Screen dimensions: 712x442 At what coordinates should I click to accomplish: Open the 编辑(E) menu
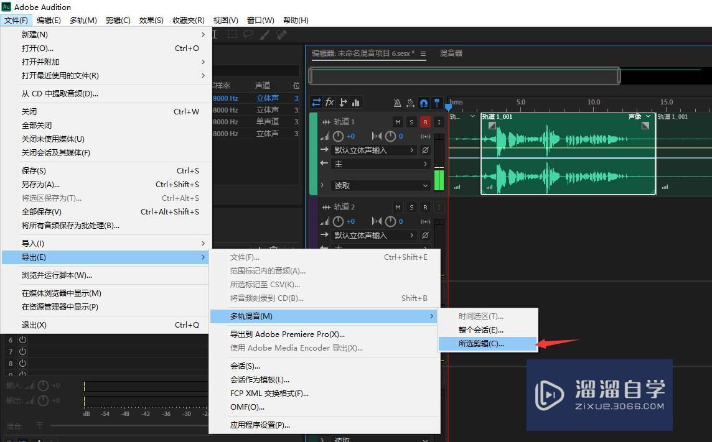[x=49, y=20]
